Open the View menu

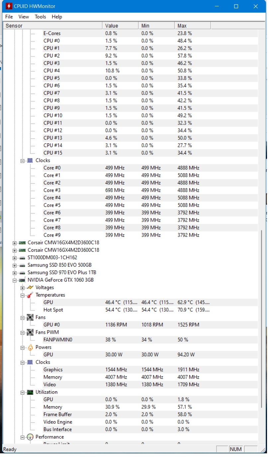(x=24, y=17)
